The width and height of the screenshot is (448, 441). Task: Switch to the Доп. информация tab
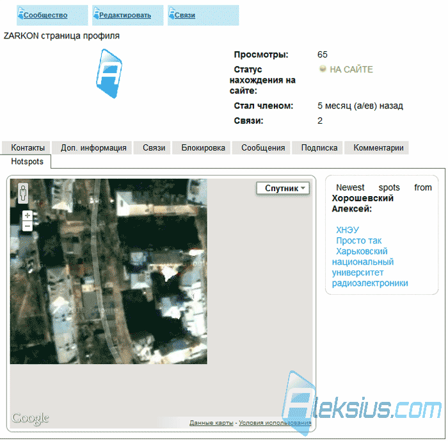pyautogui.click(x=92, y=147)
